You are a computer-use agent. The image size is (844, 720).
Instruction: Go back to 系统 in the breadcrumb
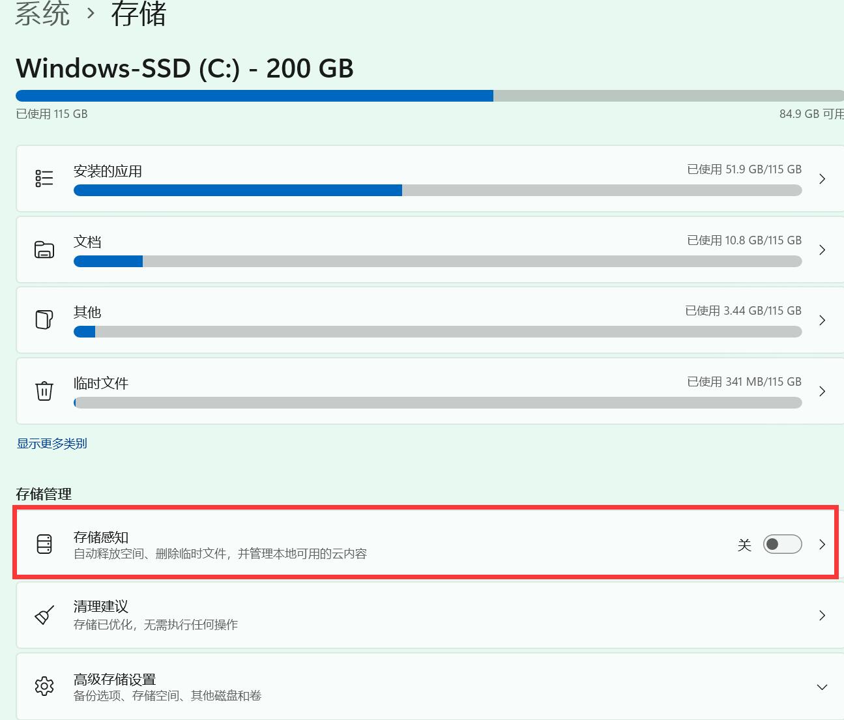tap(42, 14)
